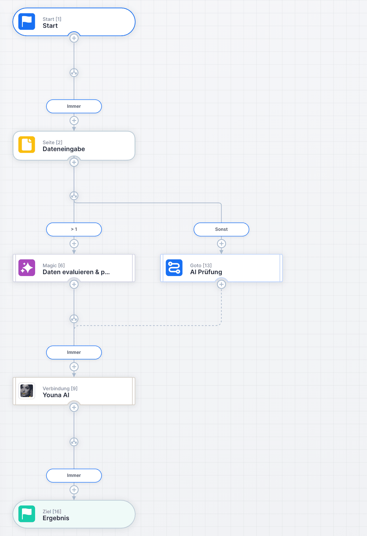Click the branch junction icon below Youna AI
367x536 pixels.
tap(74, 442)
